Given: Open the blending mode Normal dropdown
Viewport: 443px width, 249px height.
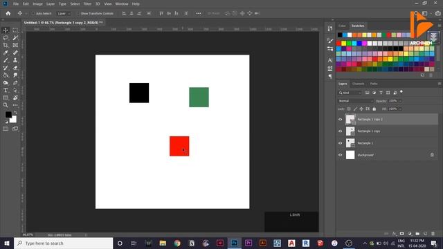Looking at the screenshot, I should pyautogui.click(x=356, y=101).
